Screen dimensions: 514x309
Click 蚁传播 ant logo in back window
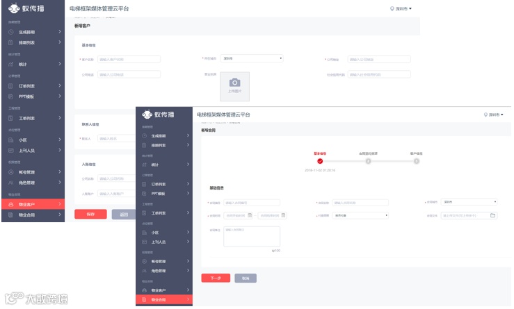[14, 8]
